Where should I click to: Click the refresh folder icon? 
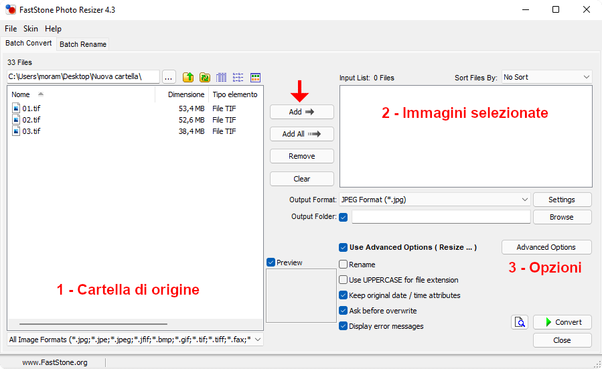[x=205, y=77]
